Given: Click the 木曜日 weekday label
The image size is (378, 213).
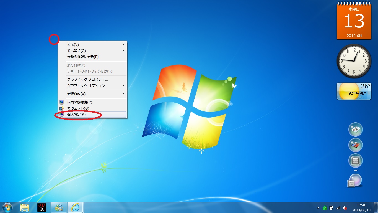Looking at the screenshot, I should 354,9.
